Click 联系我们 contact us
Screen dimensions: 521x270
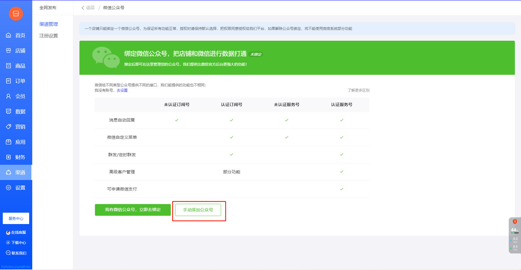tap(16, 253)
